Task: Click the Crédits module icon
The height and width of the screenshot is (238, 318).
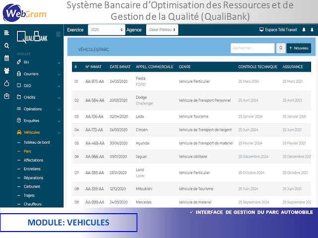Action: tap(19, 97)
